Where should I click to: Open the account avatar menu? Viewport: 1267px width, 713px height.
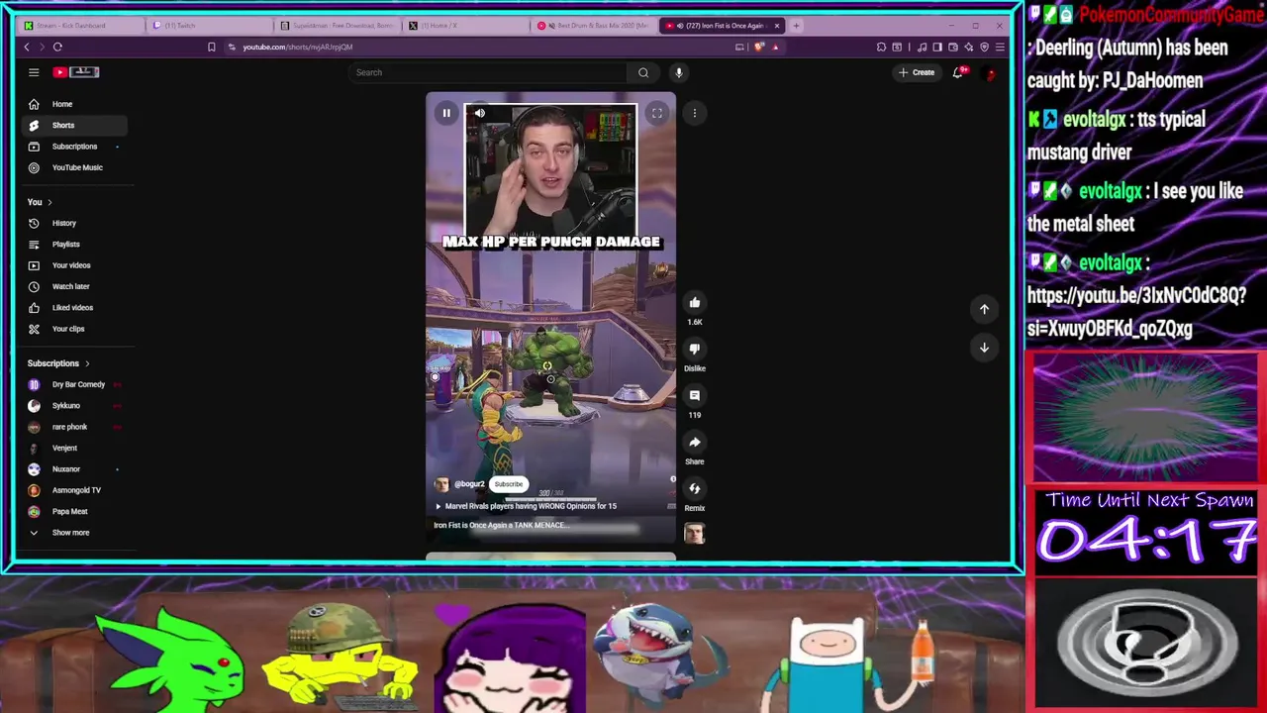pos(990,72)
